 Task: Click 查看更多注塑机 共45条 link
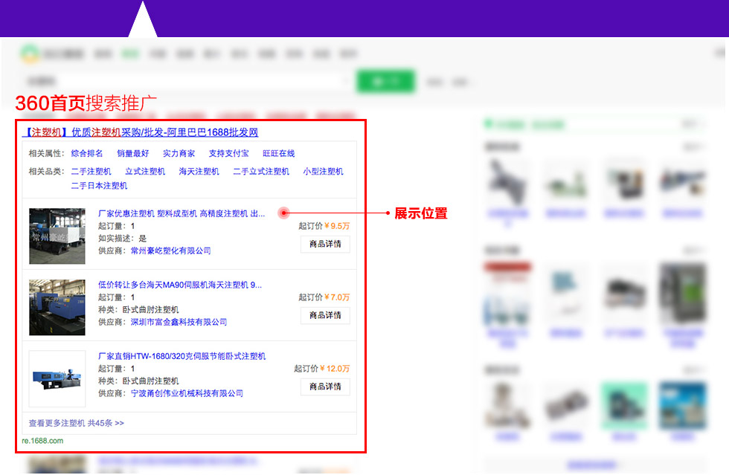(x=76, y=424)
